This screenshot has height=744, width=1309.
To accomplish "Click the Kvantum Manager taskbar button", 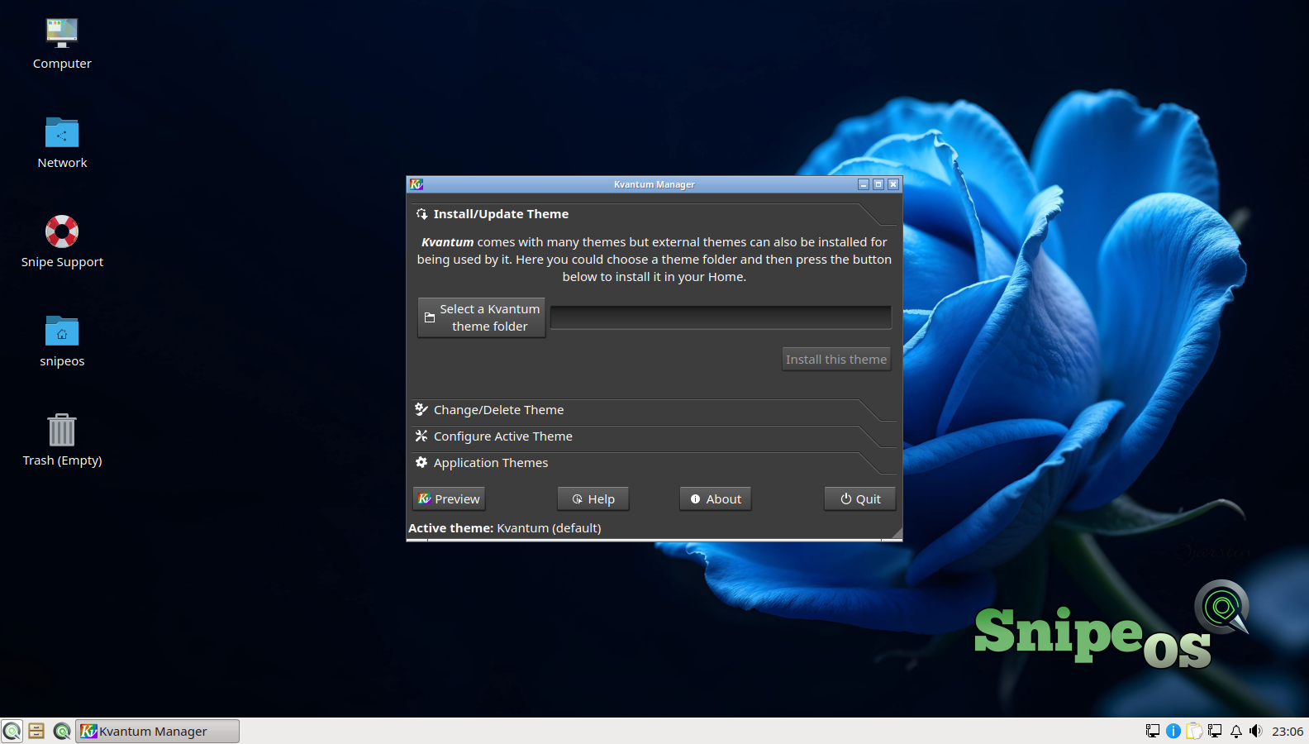I will coord(158,731).
